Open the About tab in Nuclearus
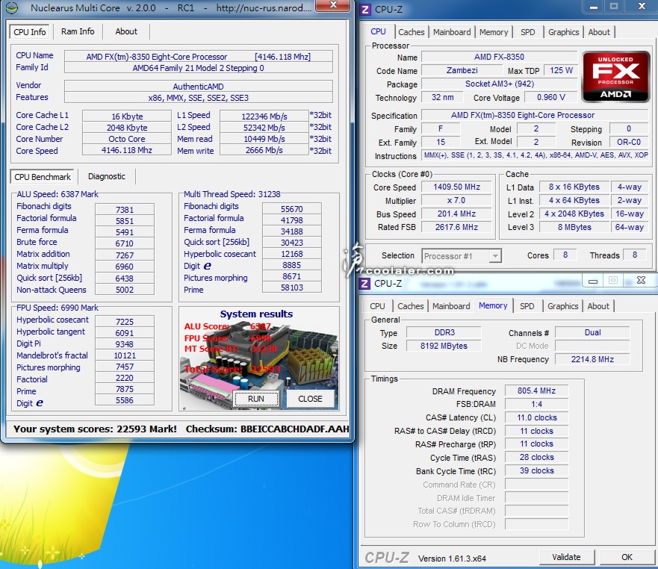Viewport: 658px width, 569px height. coord(126,31)
